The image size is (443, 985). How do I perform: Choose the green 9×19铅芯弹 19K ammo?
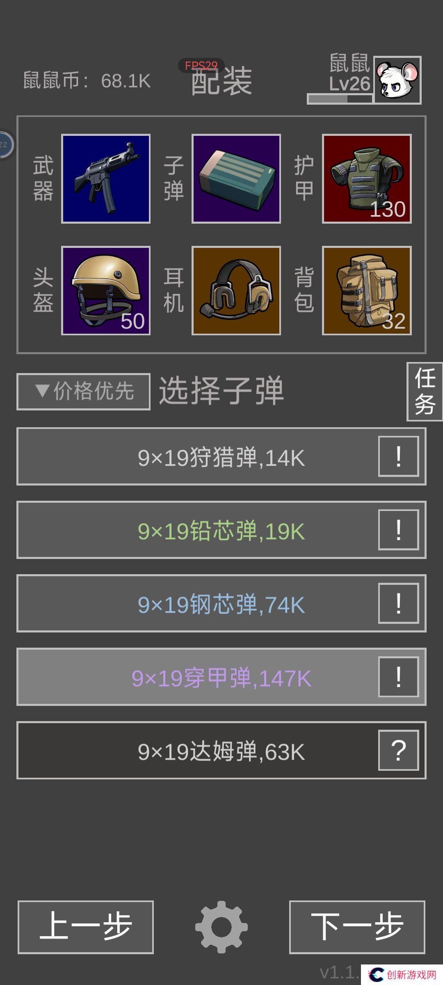(221, 530)
